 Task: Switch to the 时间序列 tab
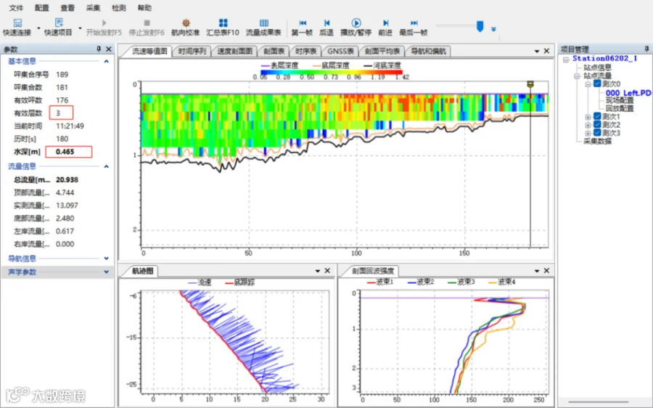192,52
